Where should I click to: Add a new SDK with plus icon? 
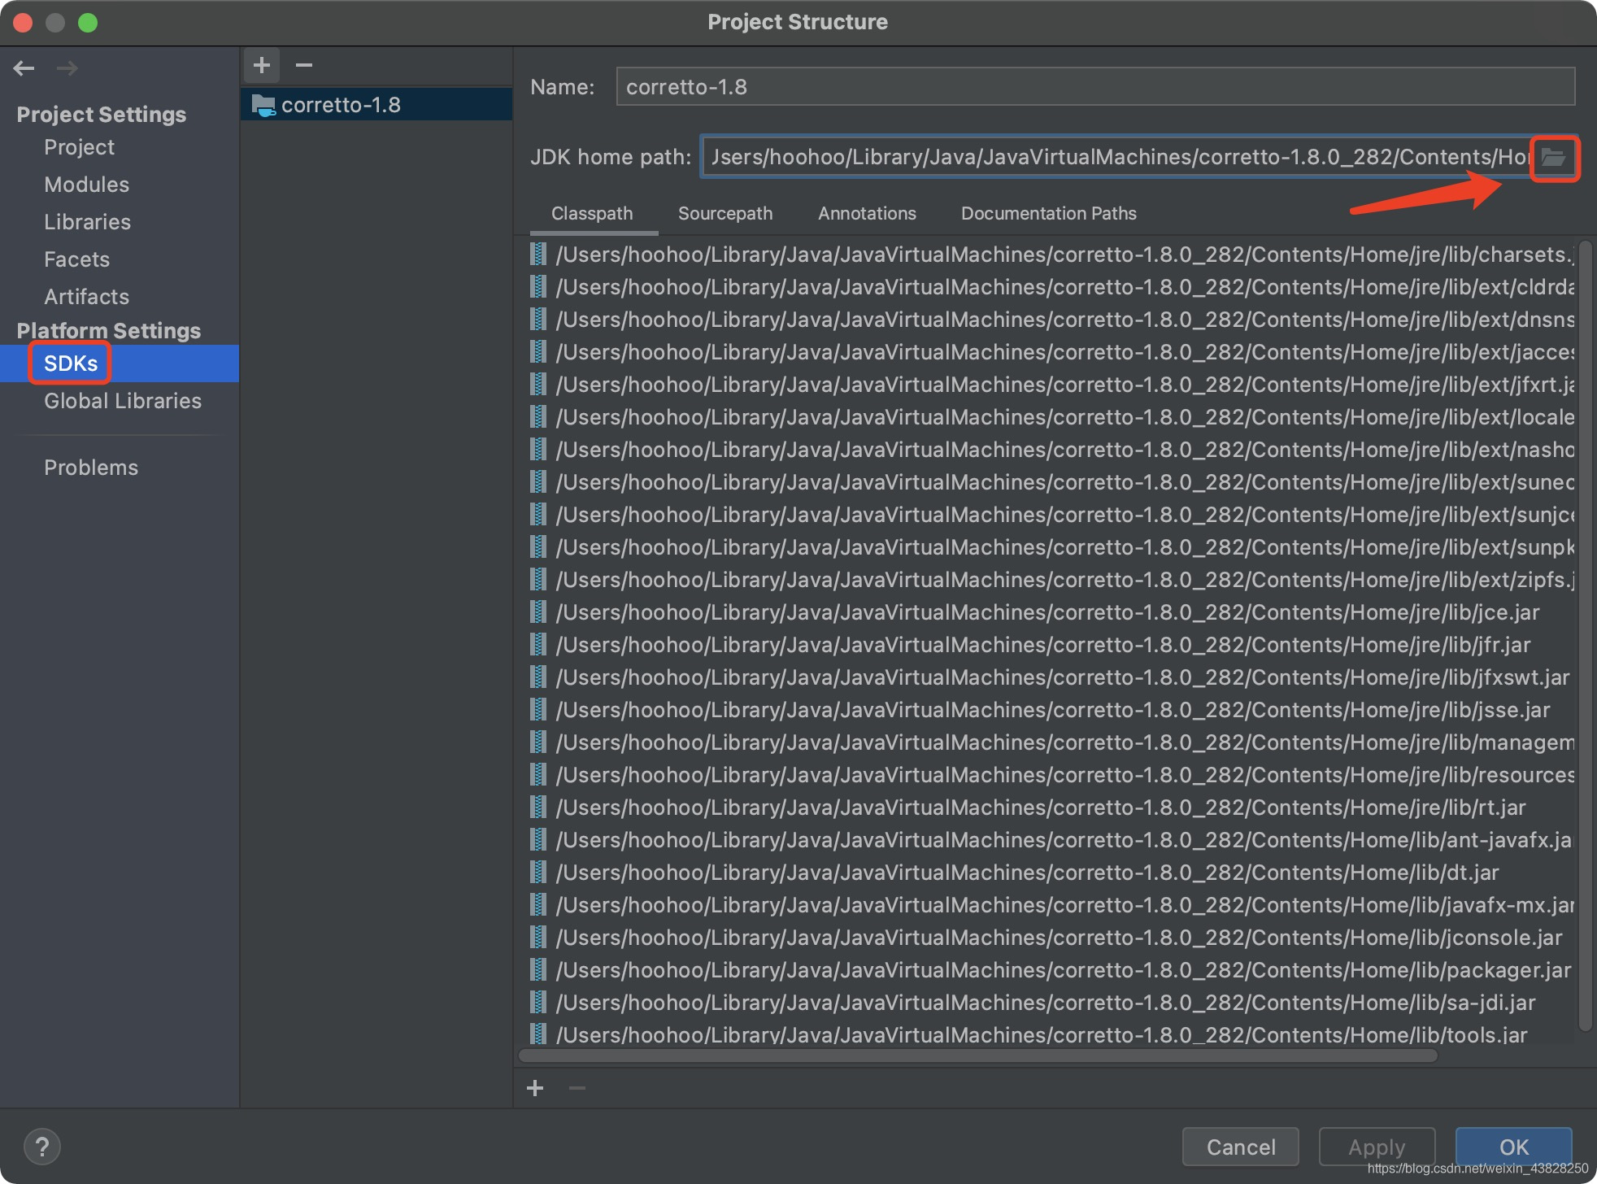coord(262,65)
